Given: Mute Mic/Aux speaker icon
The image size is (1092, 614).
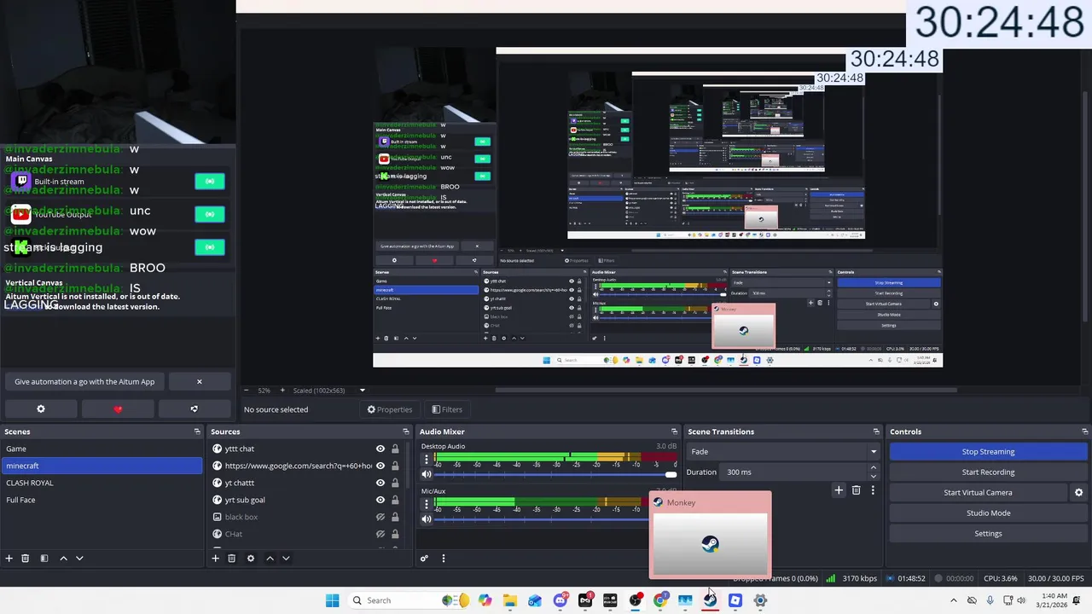Looking at the screenshot, I should [x=427, y=519].
